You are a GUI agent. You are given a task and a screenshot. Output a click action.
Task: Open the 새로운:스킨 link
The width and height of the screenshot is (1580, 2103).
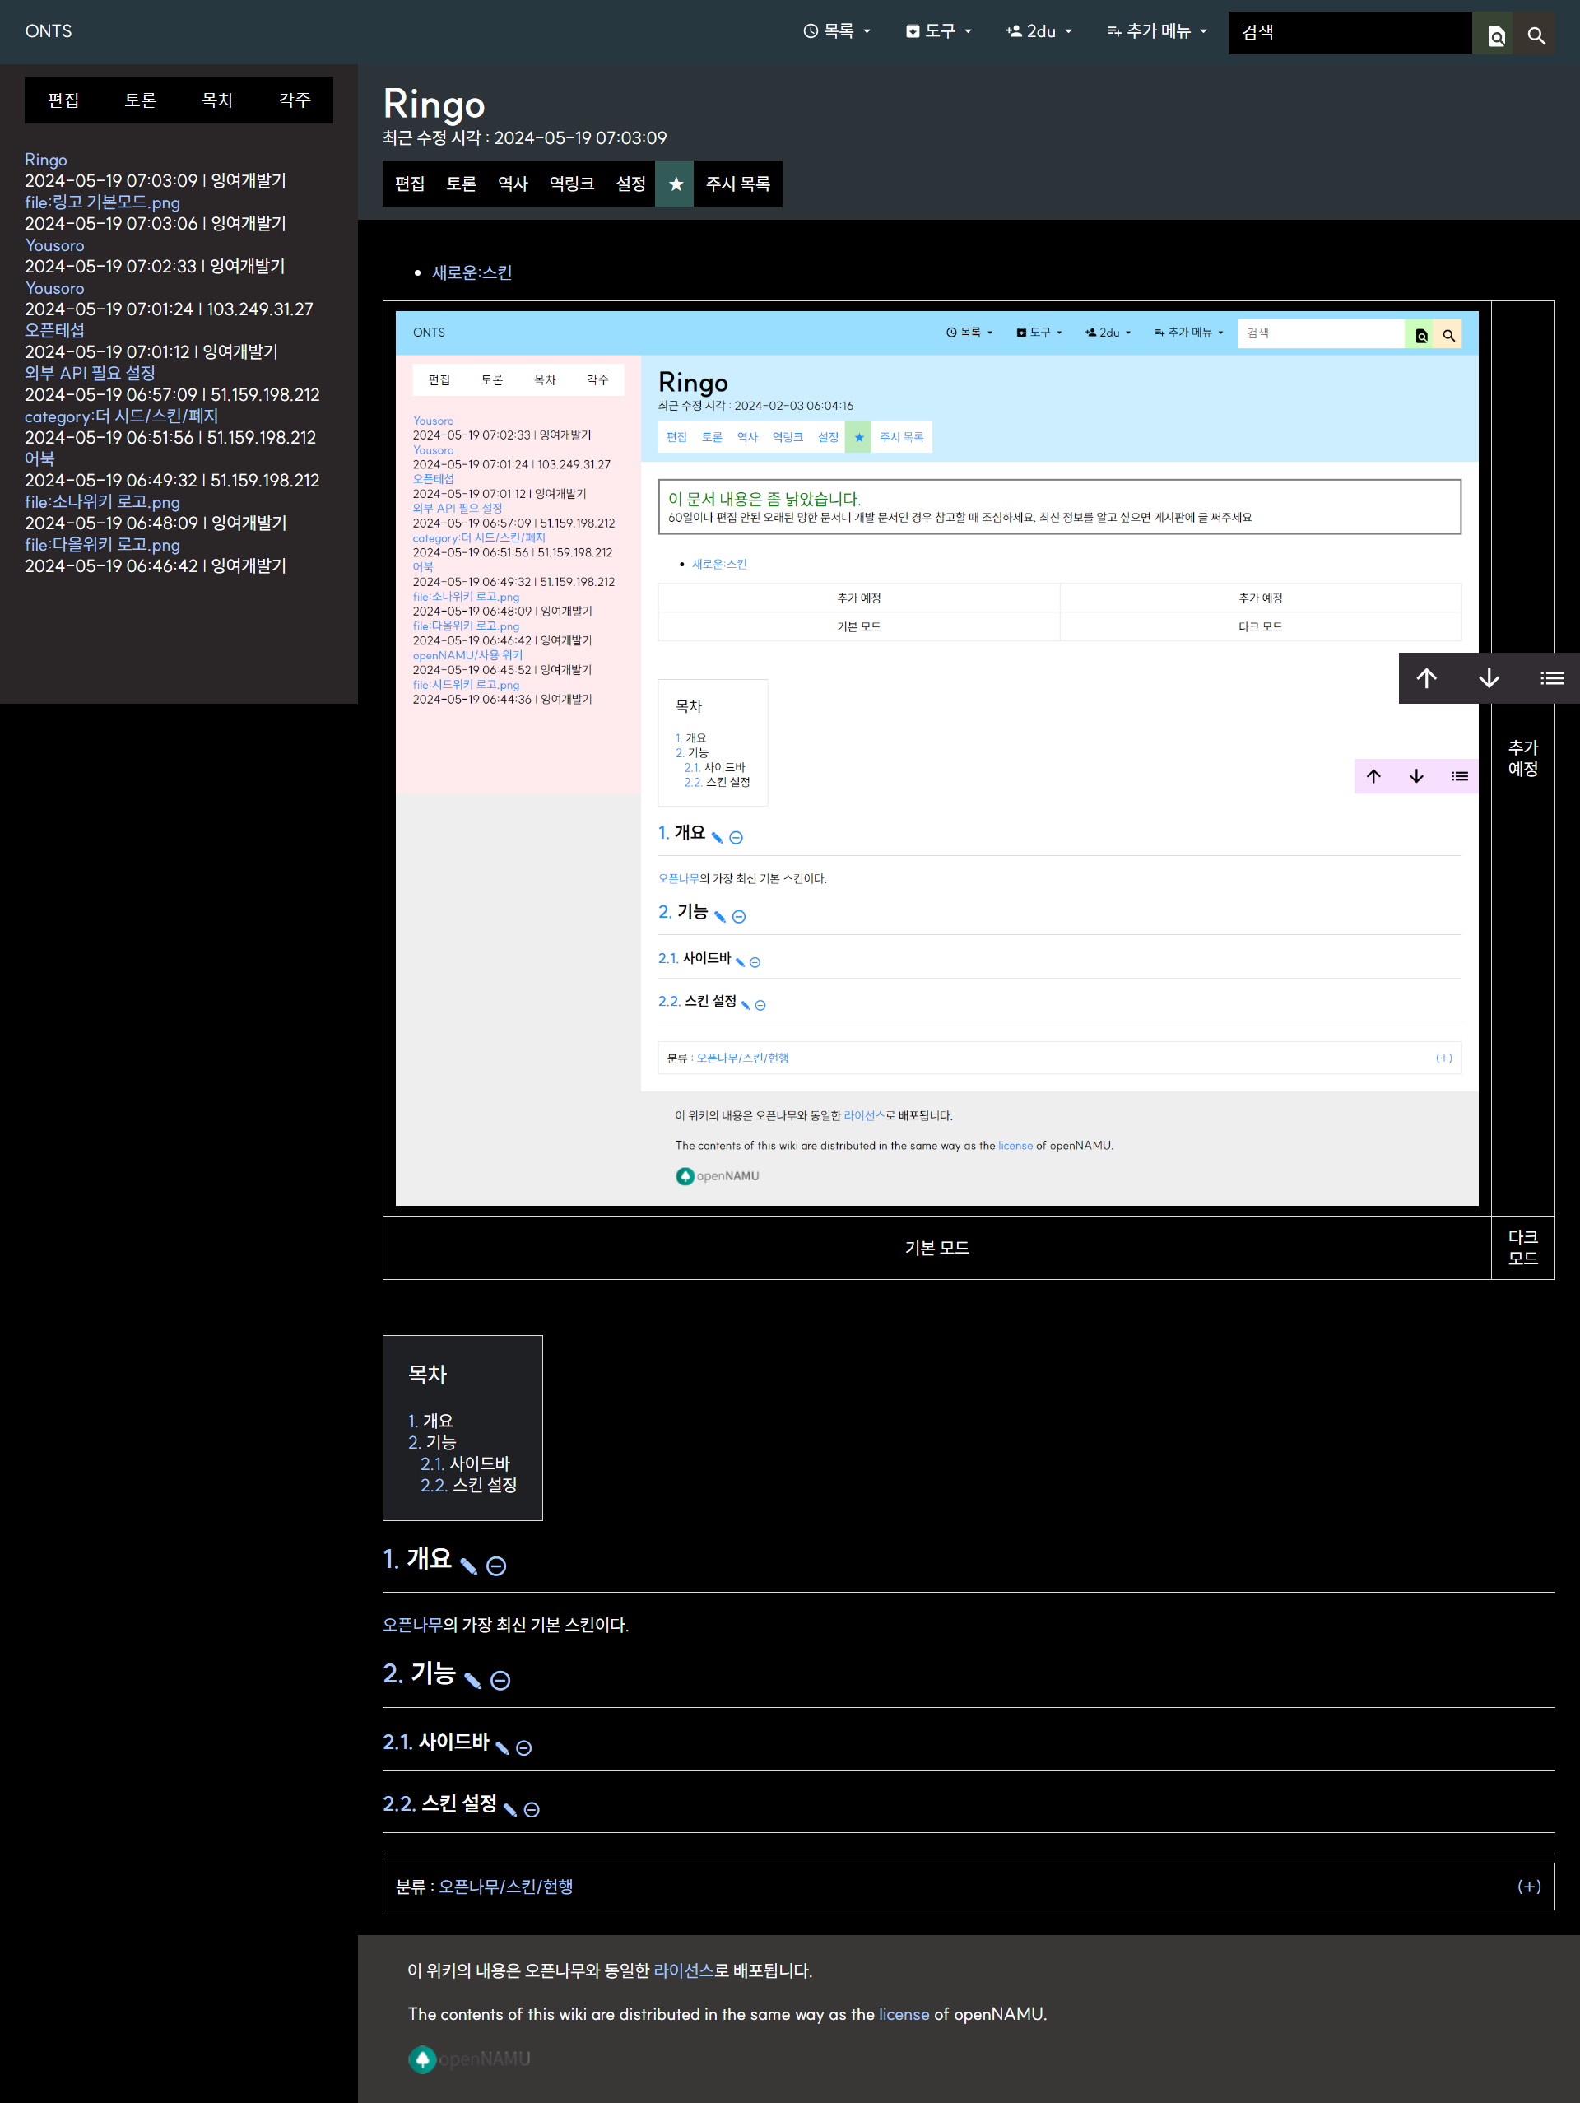tap(471, 272)
